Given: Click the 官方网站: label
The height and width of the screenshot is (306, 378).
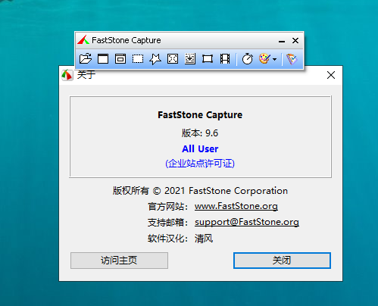Looking at the screenshot, I should click(167, 207).
